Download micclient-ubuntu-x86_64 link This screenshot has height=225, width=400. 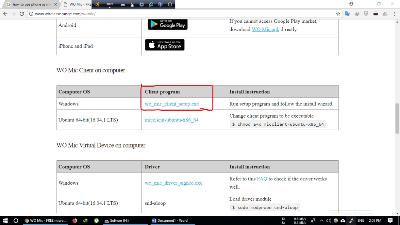click(x=172, y=120)
